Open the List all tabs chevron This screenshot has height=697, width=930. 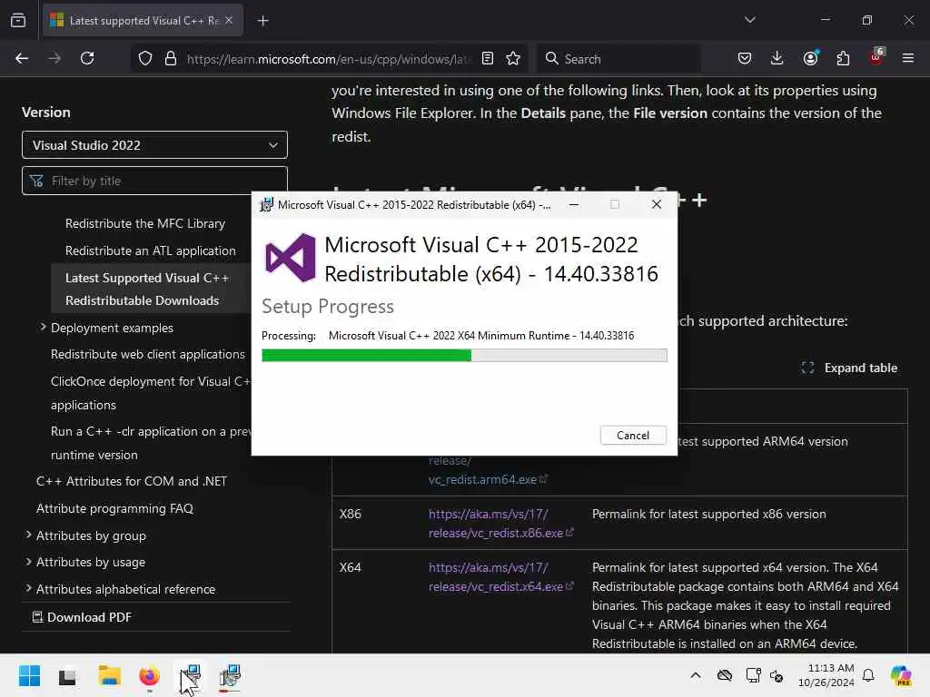[749, 20]
